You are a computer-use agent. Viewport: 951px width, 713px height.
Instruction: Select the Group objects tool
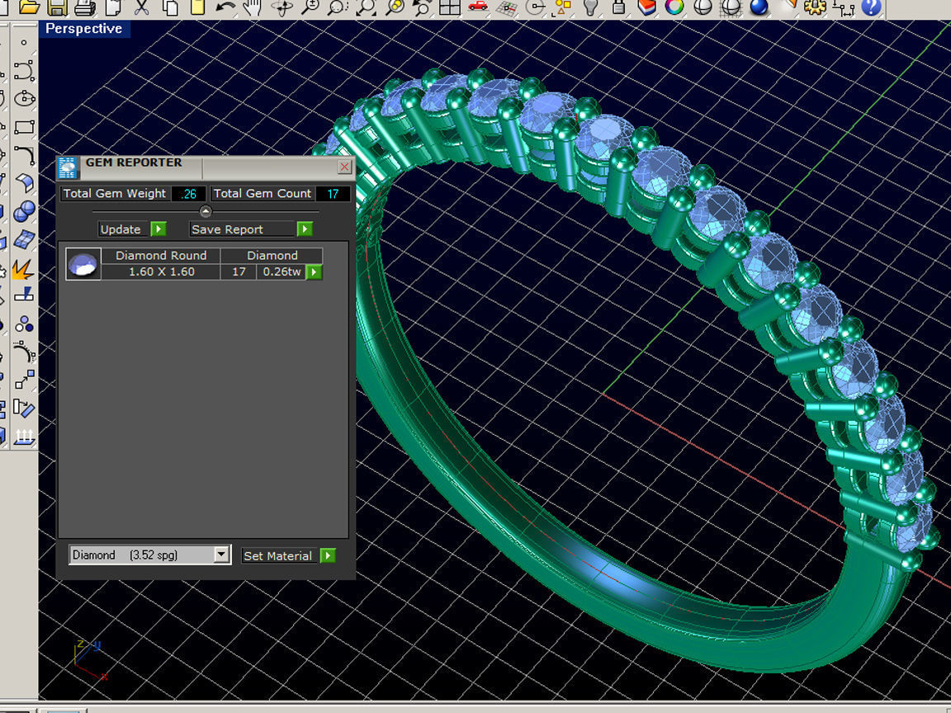24,323
